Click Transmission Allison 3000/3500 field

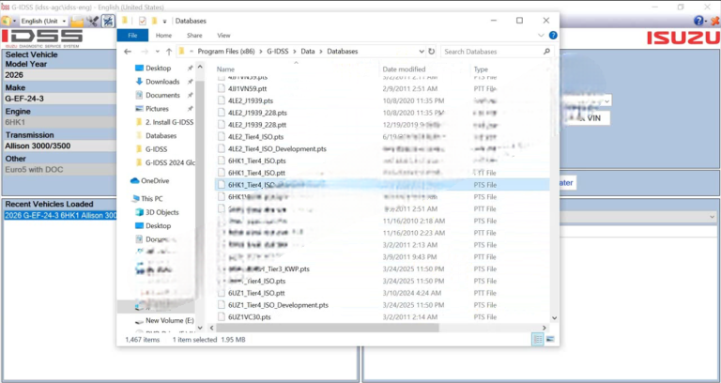[59, 146]
